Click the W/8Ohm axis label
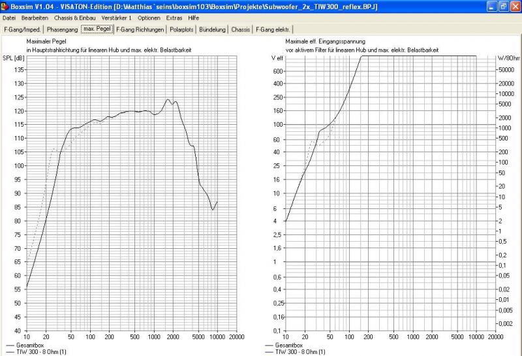Screen dimensions: 522x356 pyautogui.click(x=509, y=58)
